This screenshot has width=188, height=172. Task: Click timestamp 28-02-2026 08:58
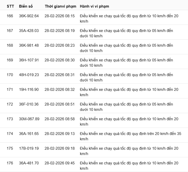tap(60, 119)
